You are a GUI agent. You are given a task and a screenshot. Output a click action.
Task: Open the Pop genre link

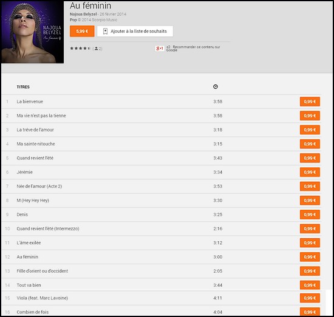click(73, 20)
